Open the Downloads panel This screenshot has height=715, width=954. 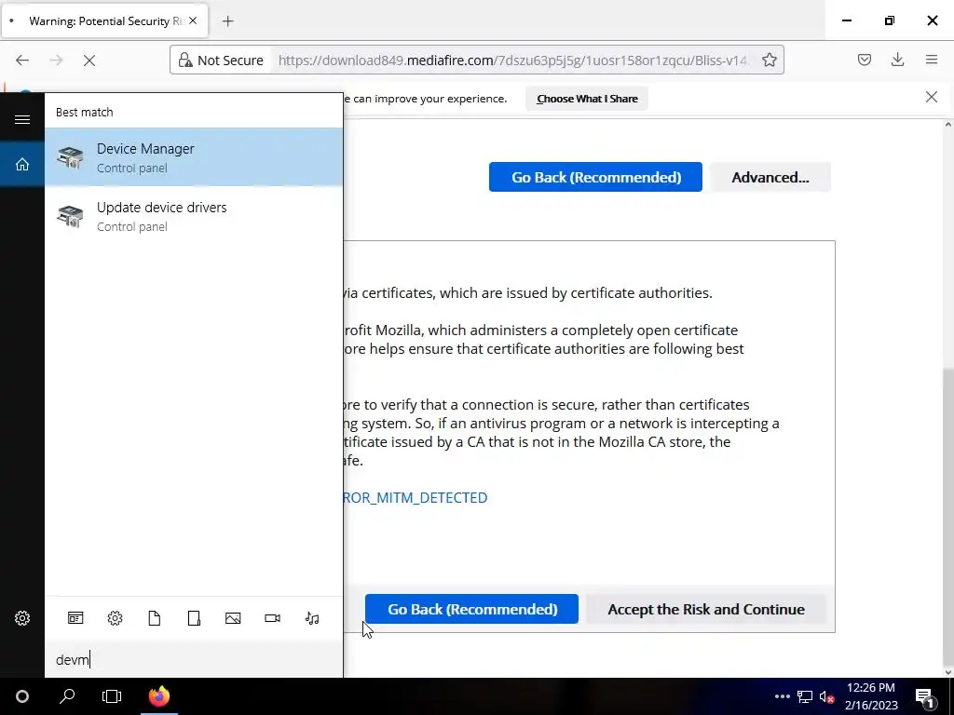(897, 60)
